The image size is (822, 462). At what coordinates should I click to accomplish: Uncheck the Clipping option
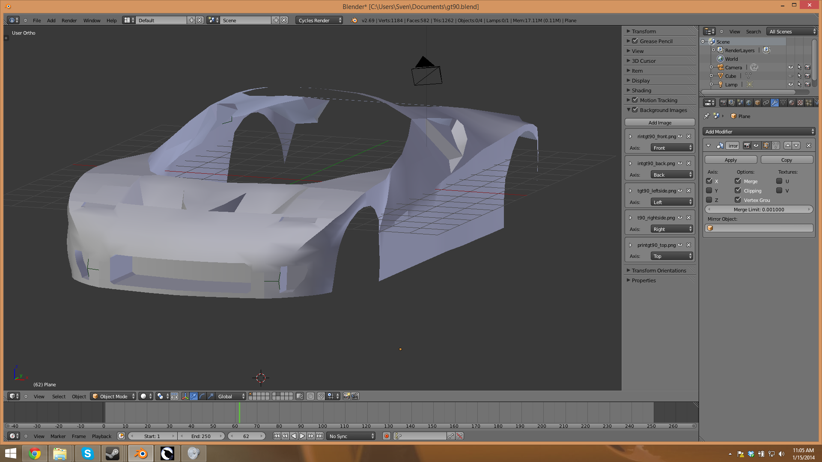click(x=738, y=191)
